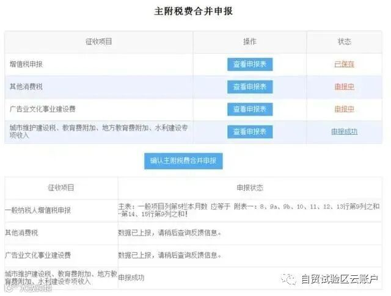Click 征收项目 header in lower table

[61, 187]
